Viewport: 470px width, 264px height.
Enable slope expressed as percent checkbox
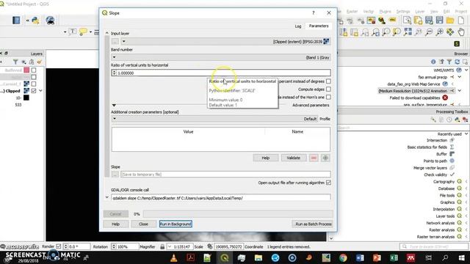pos(328,81)
